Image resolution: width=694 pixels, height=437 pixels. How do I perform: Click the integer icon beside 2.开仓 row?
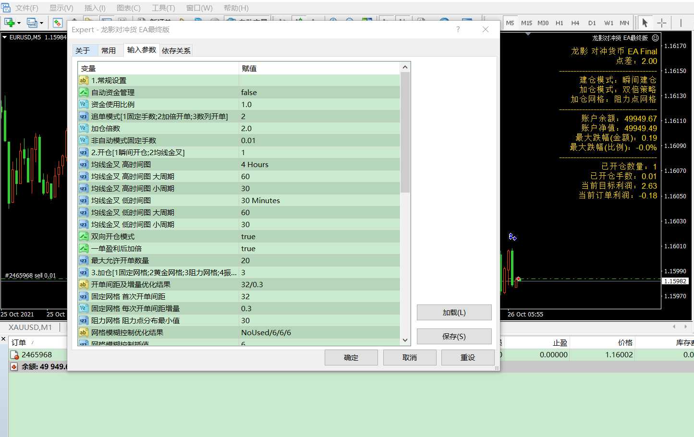[x=84, y=152]
